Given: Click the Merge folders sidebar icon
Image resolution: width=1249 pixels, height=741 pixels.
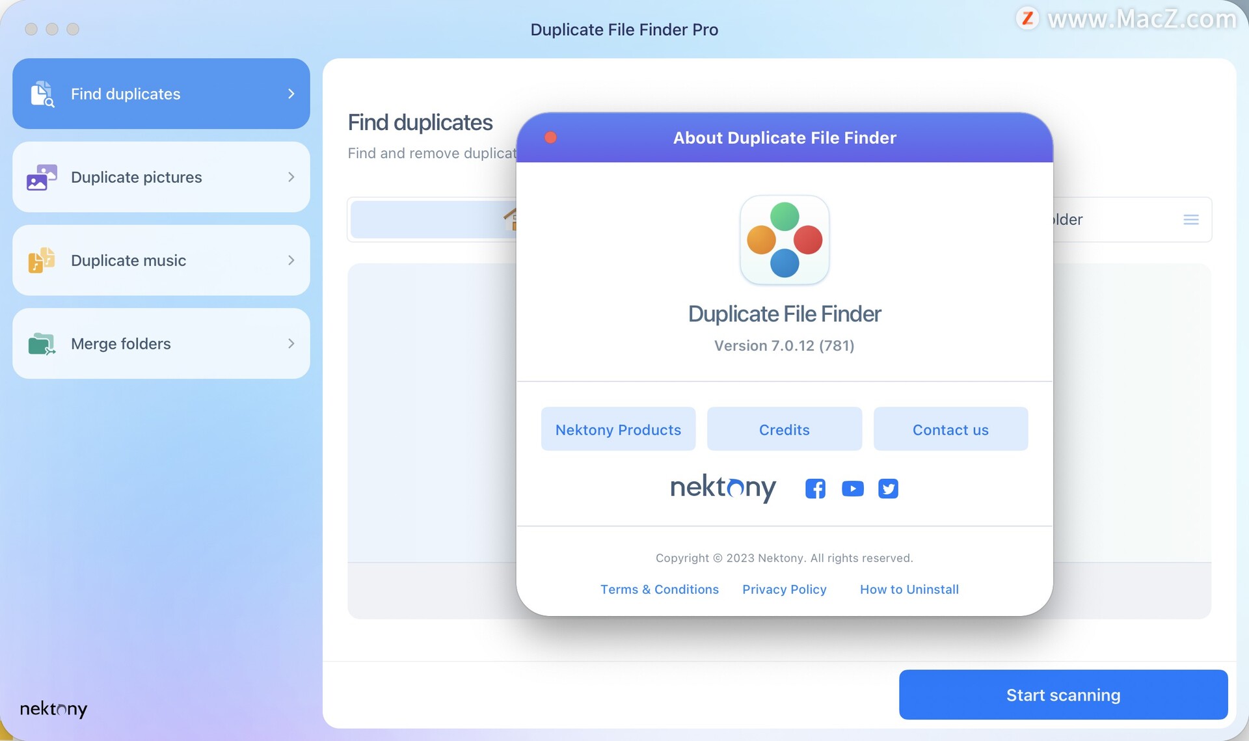Looking at the screenshot, I should (x=41, y=344).
